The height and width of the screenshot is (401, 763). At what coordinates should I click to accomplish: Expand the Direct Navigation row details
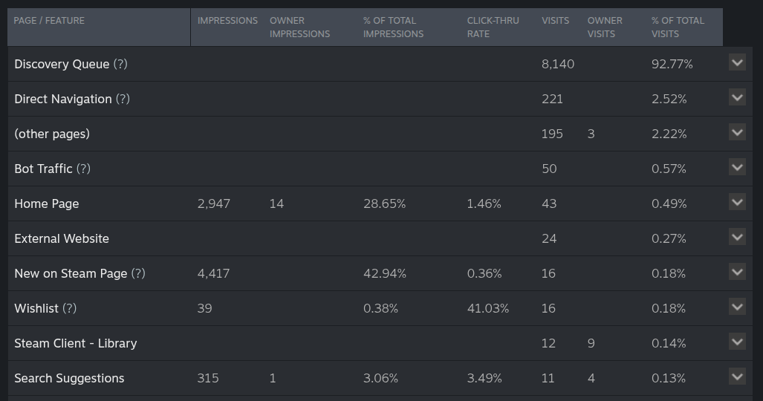[736, 97]
